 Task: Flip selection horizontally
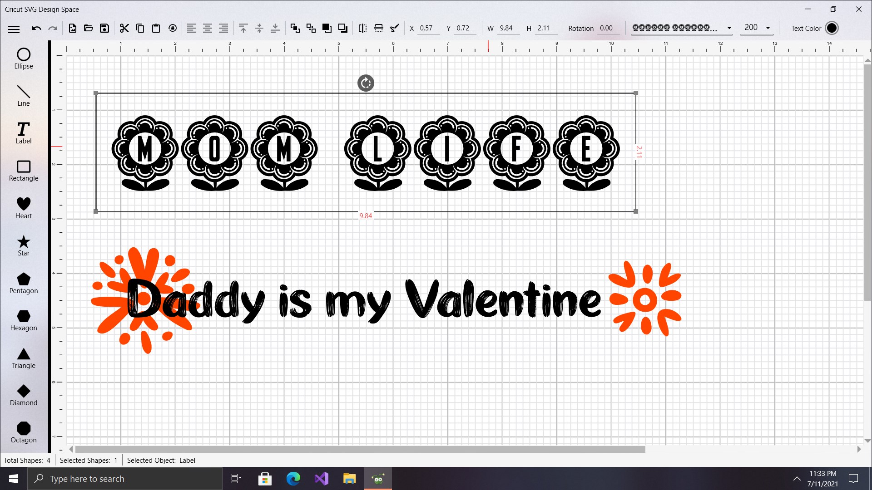pos(362,28)
